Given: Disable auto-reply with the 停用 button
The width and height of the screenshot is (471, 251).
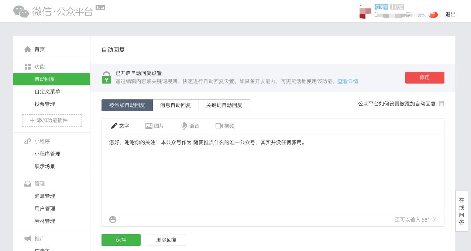Looking at the screenshot, I should (425, 78).
